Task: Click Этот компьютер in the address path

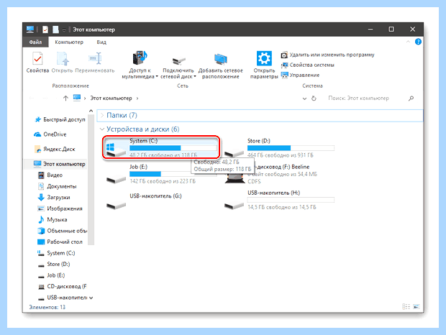Action: 111,98
